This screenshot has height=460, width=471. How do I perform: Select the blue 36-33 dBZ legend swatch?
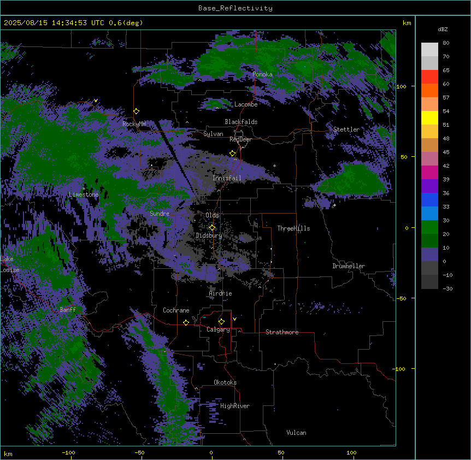(429, 199)
